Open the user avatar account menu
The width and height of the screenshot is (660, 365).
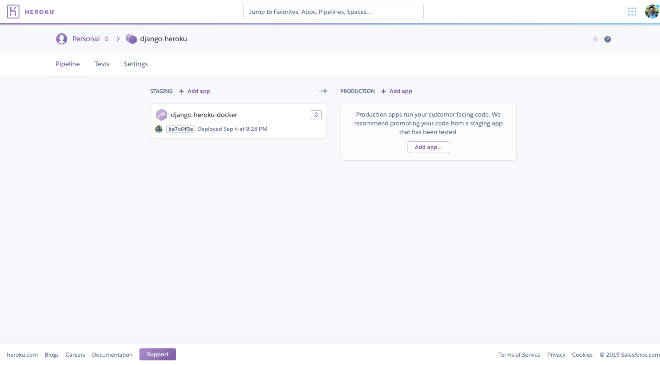[x=652, y=12]
